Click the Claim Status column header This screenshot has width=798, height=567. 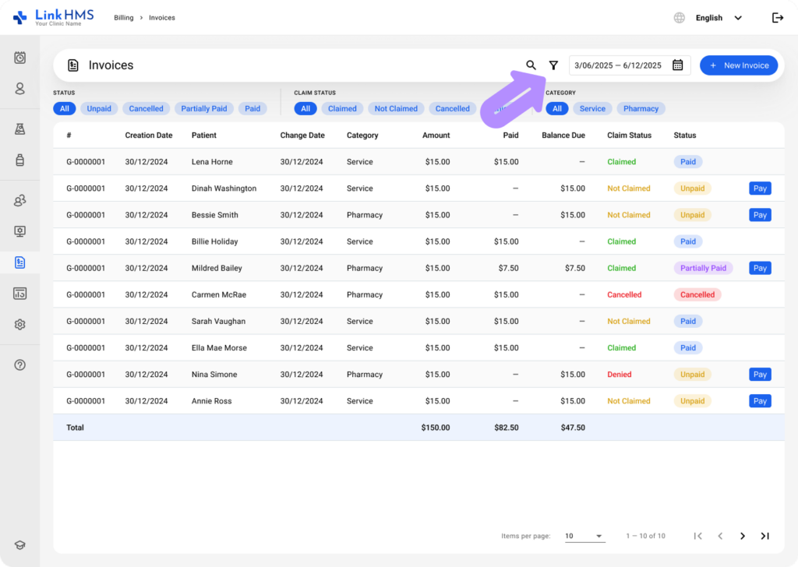click(629, 136)
